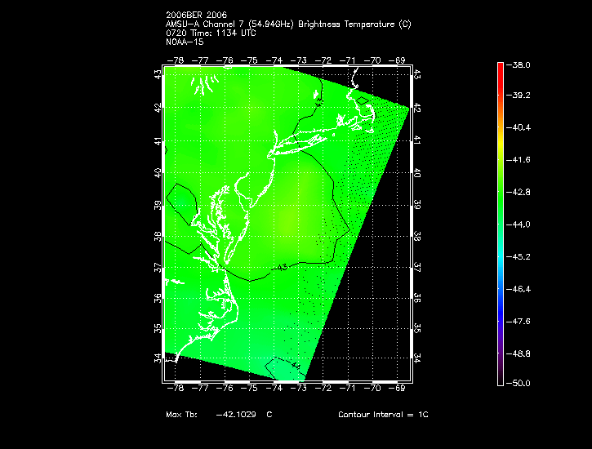Click the yellow-green warm spot over the ocean
The width and height of the screenshot is (592, 449).
tap(290, 223)
